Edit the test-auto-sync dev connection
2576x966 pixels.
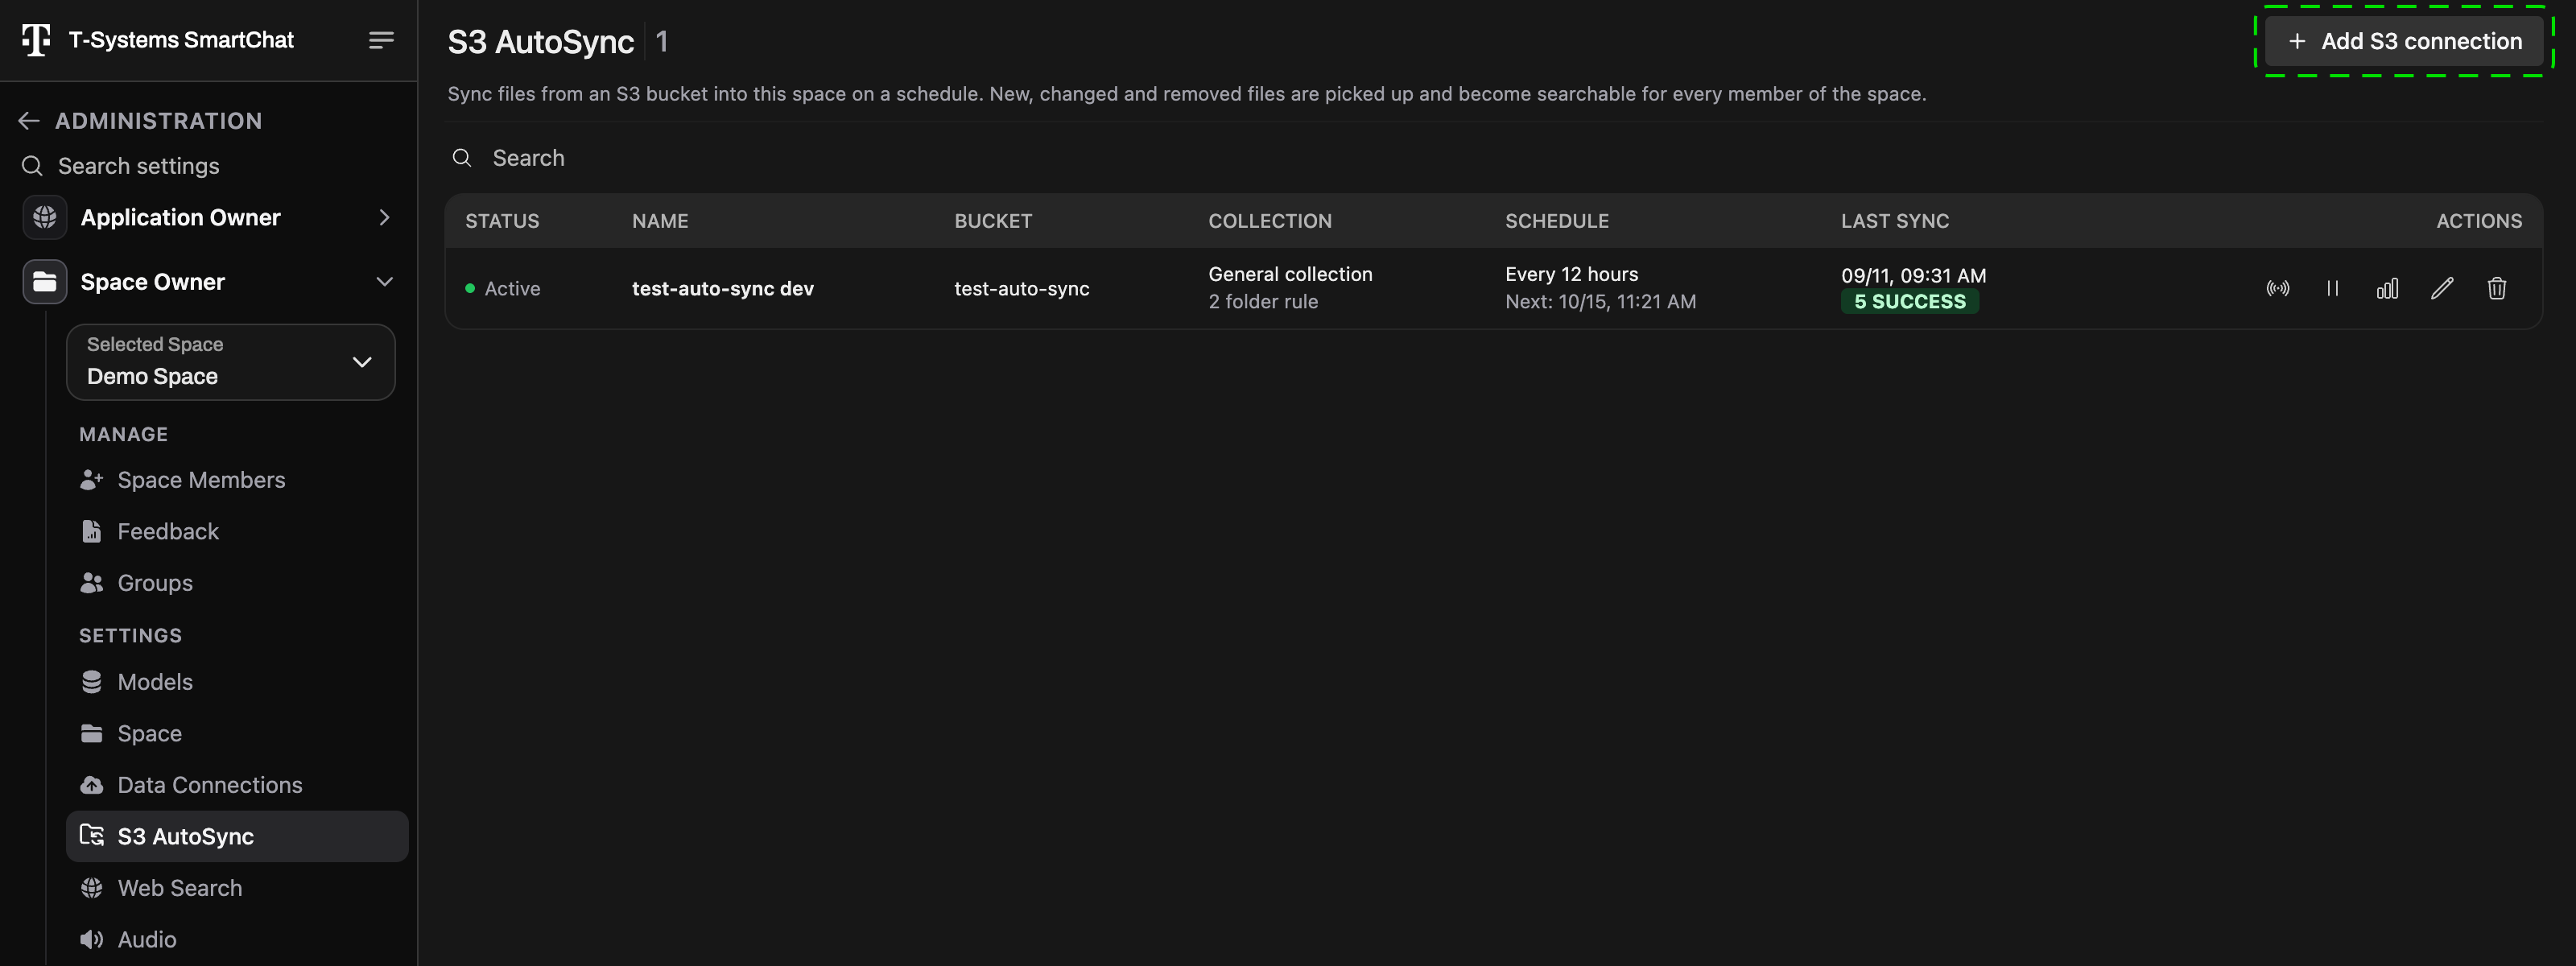(x=2442, y=289)
